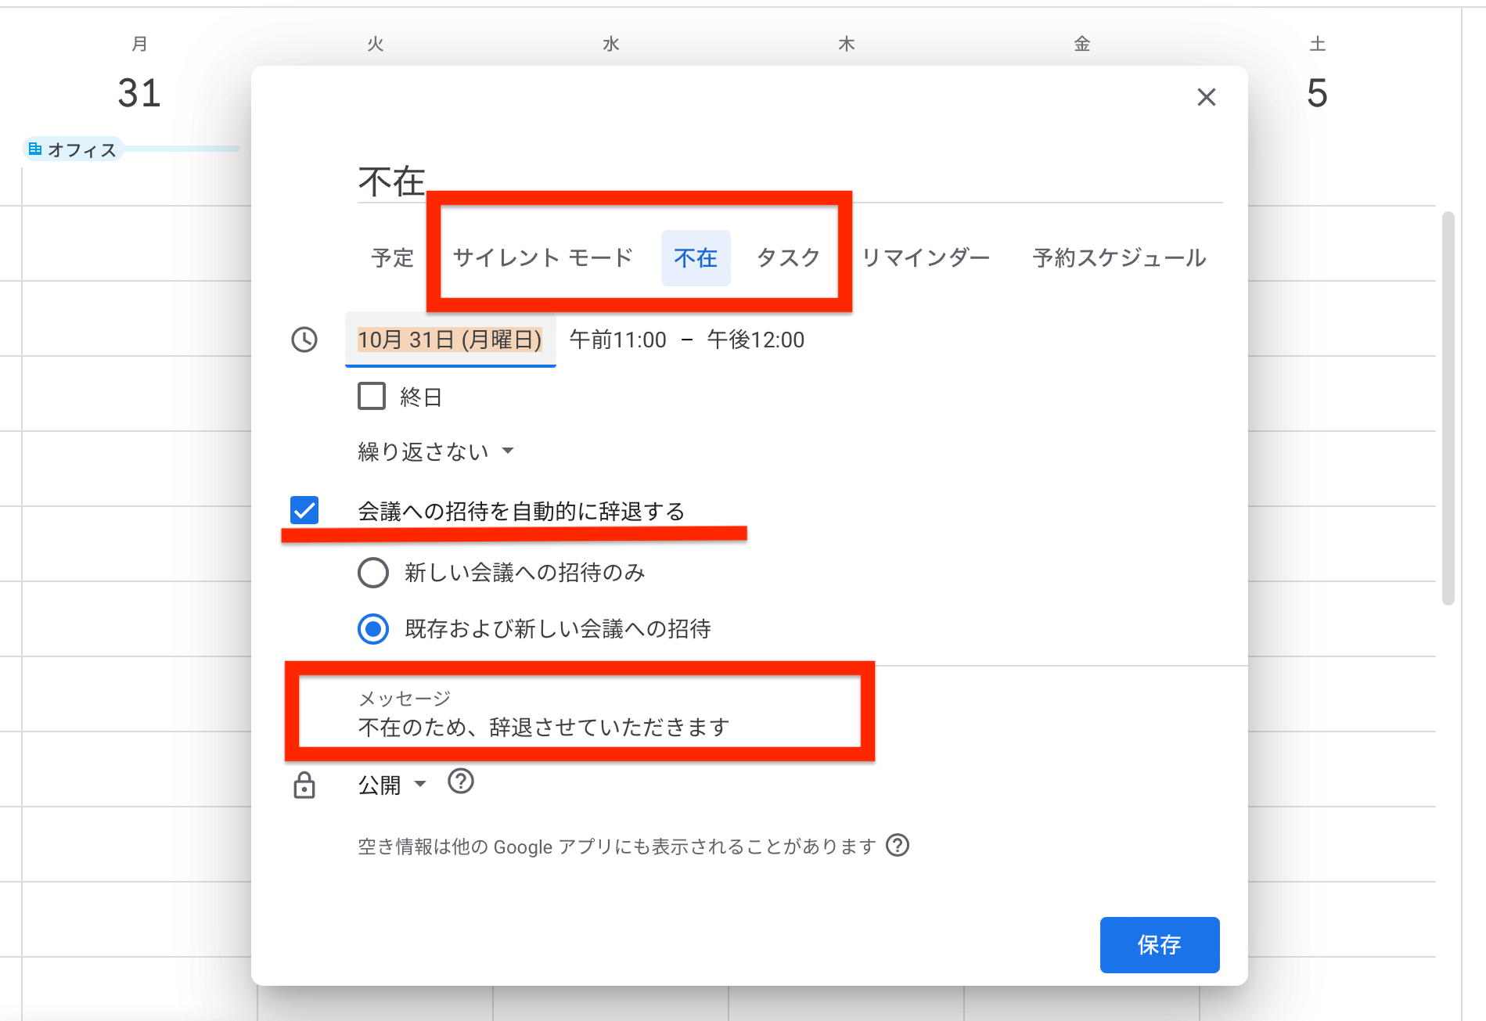This screenshot has width=1486, height=1021.
Task: Click the clock icon beside the date field
Action: tap(304, 340)
